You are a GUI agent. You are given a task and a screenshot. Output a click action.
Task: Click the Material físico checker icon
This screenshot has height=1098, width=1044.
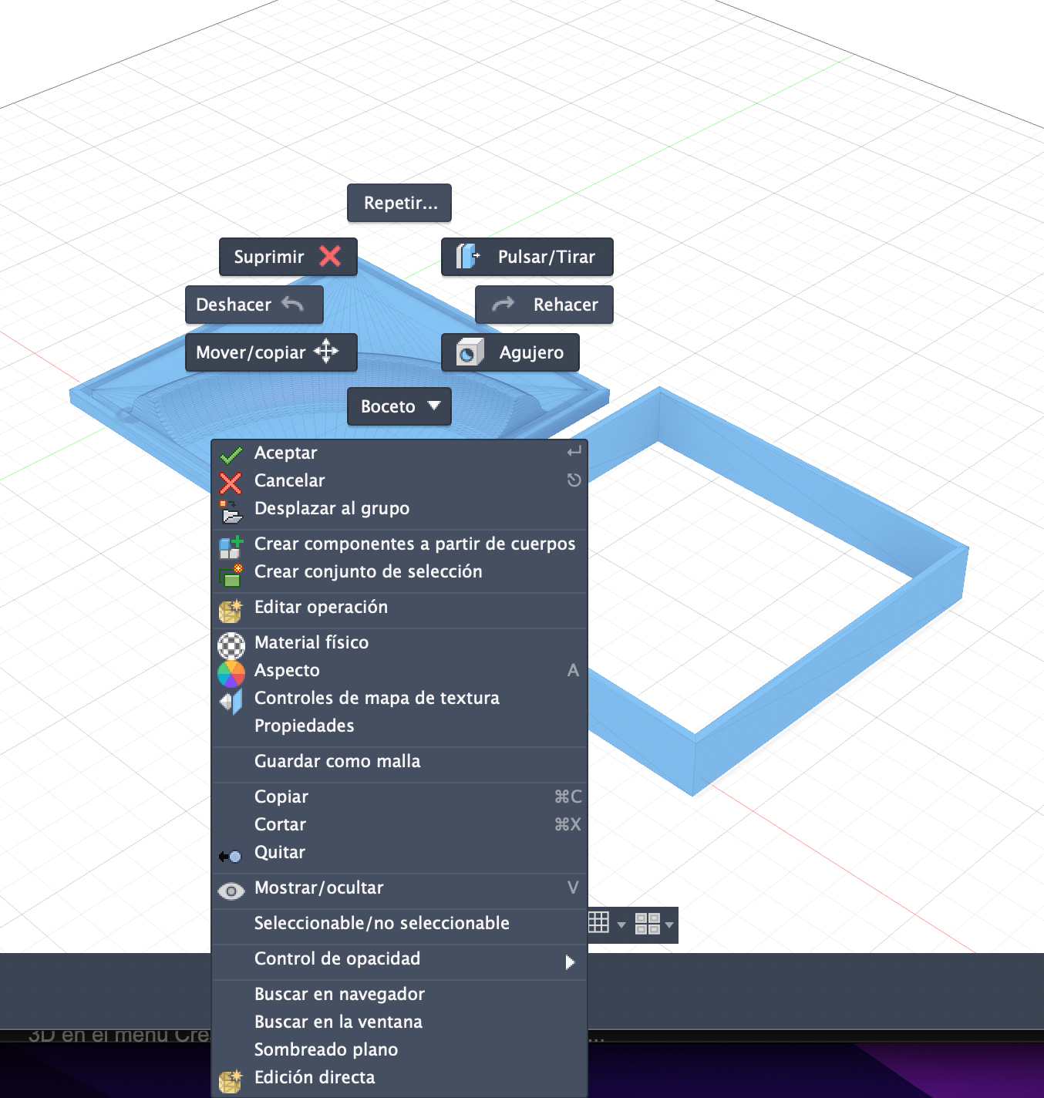[x=231, y=643]
